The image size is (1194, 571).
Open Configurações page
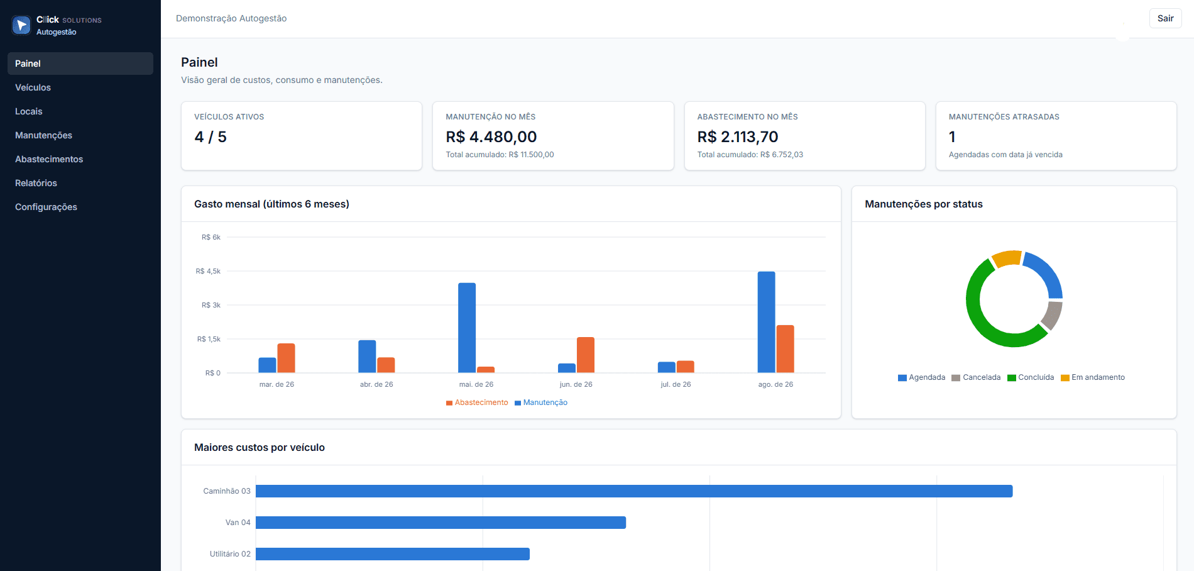pos(80,207)
